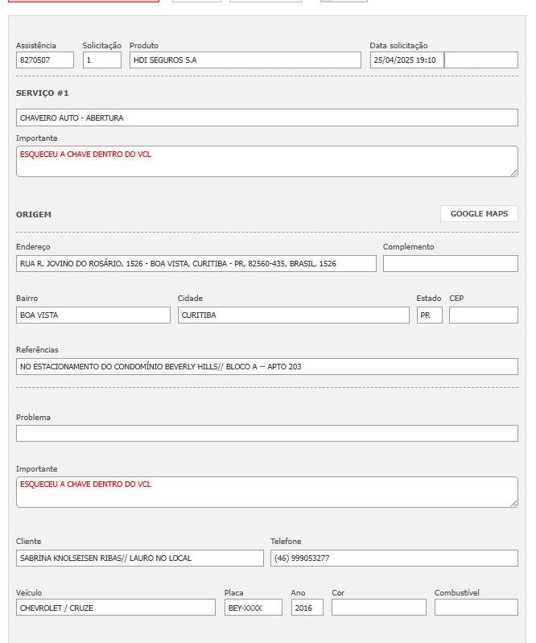The height and width of the screenshot is (643, 536).
Task: Click the Estado field showing PR
Action: pos(429,315)
